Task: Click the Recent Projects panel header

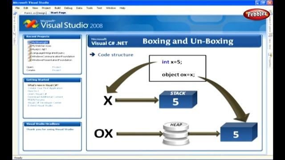Action: [x=53, y=36]
